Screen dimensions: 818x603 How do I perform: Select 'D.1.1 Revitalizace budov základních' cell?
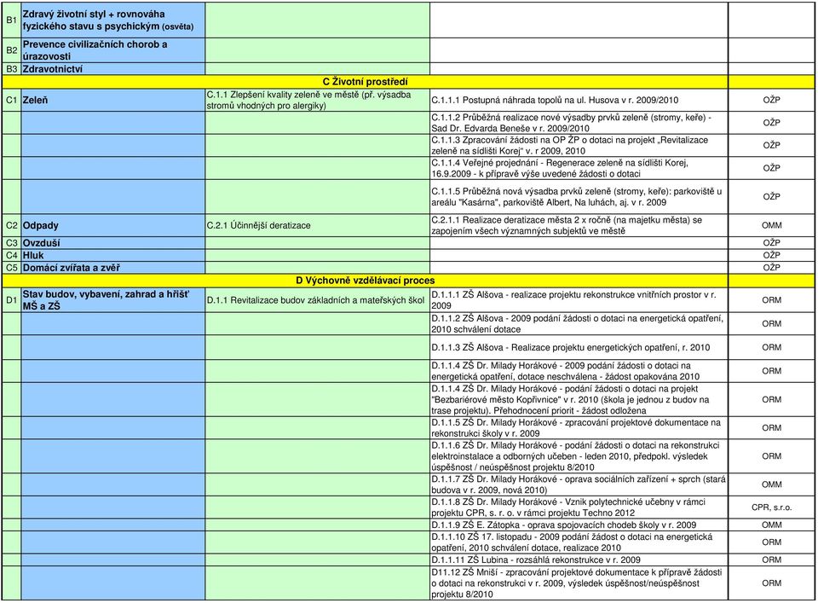(318, 300)
